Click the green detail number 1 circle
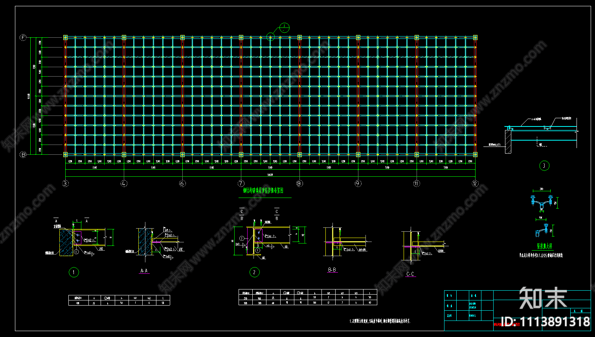This screenshot has height=337, width=595. [73, 272]
